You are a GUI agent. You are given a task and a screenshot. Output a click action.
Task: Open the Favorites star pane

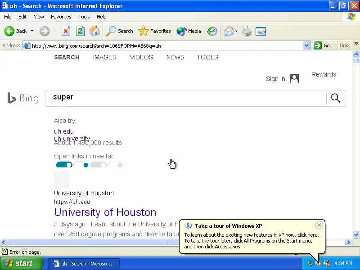click(154, 31)
